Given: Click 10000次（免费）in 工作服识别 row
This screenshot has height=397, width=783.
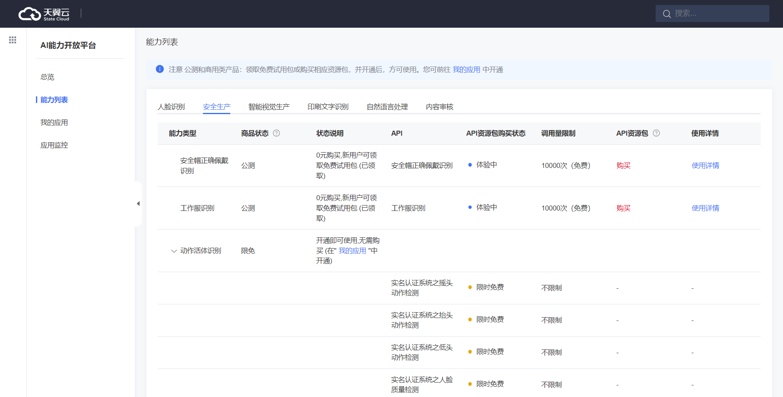Looking at the screenshot, I should pos(566,208).
